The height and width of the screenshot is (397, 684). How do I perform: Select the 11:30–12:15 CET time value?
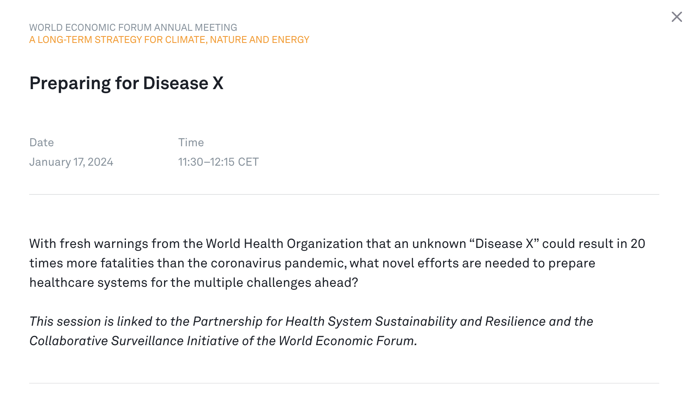pyautogui.click(x=218, y=162)
